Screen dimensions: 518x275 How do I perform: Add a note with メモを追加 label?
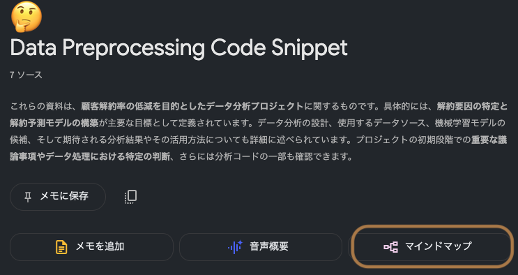tap(100, 246)
